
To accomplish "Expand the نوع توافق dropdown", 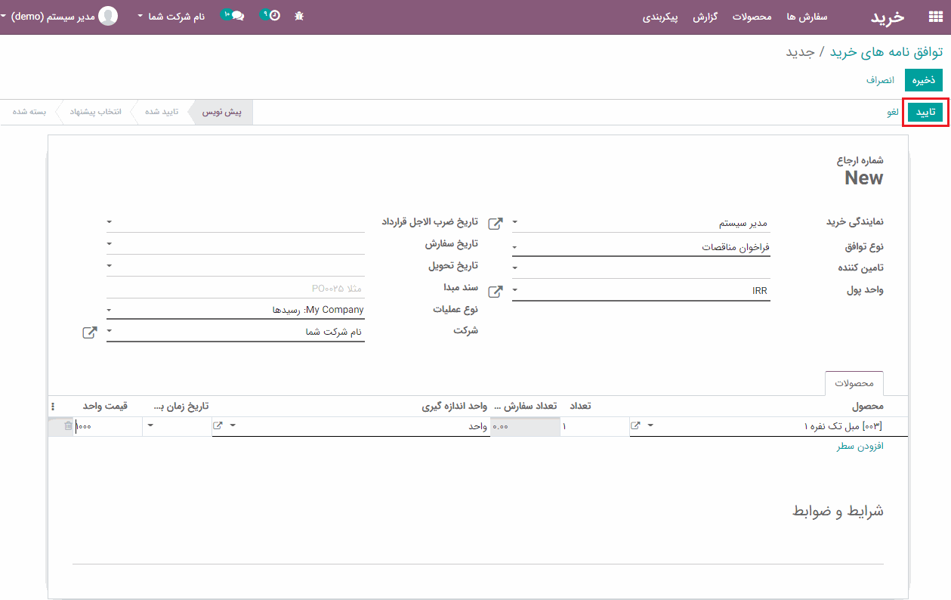I will (x=515, y=247).
